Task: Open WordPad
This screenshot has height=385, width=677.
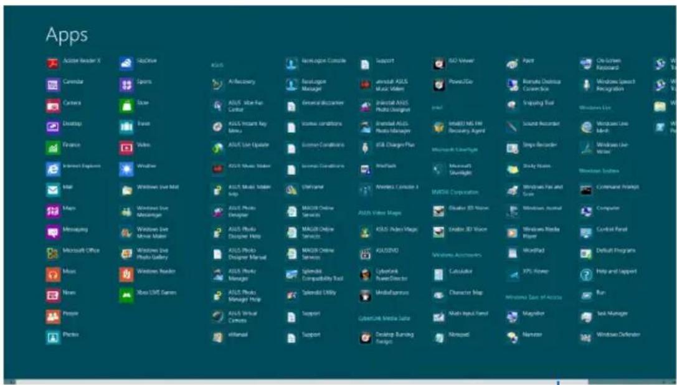Action: [x=526, y=253]
